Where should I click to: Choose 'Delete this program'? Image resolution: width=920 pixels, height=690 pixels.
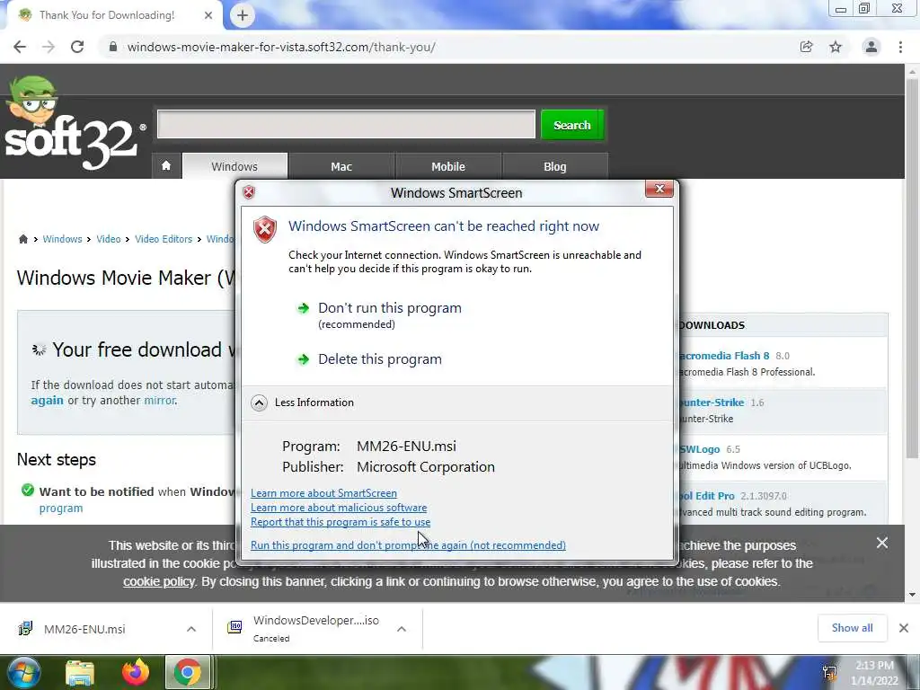click(x=380, y=359)
